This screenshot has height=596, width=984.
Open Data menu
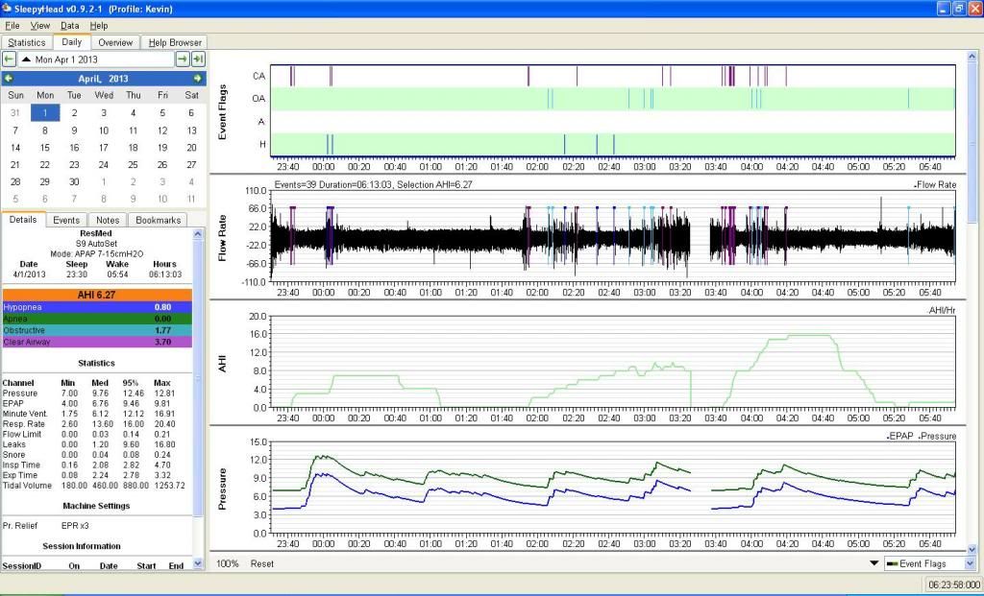(69, 26)
